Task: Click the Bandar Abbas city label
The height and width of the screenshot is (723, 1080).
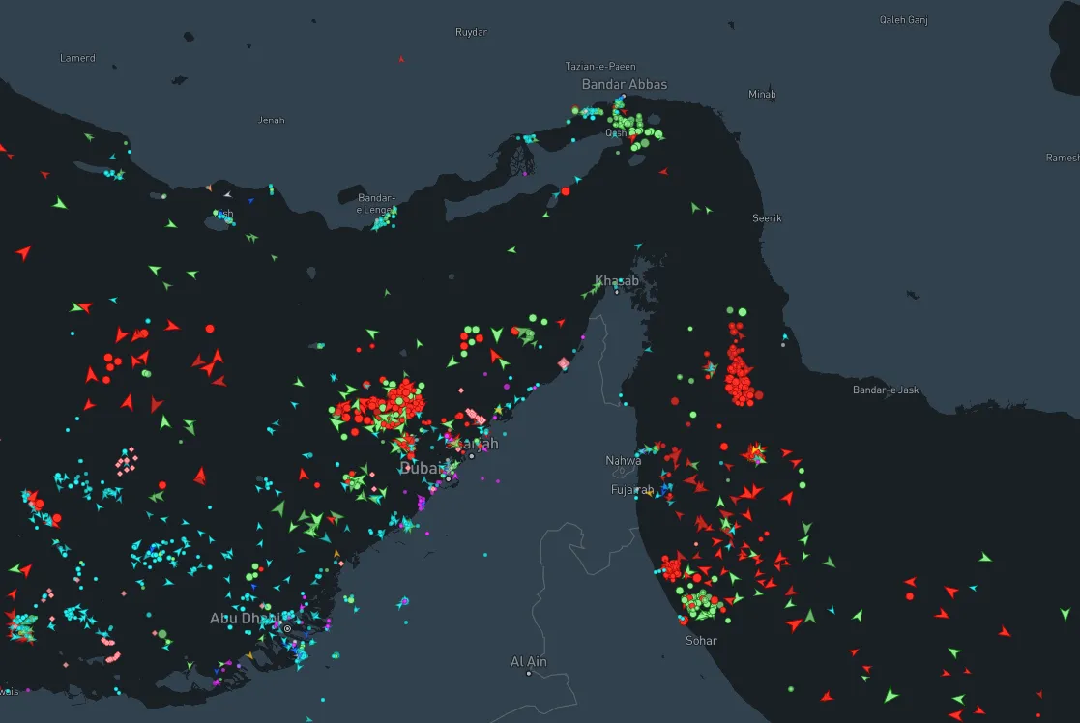Action: point(624,84)
